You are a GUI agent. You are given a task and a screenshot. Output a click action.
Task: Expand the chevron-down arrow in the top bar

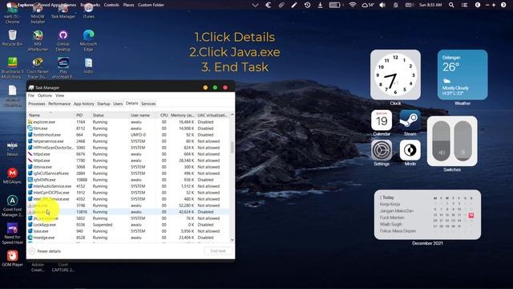point(255,5)
